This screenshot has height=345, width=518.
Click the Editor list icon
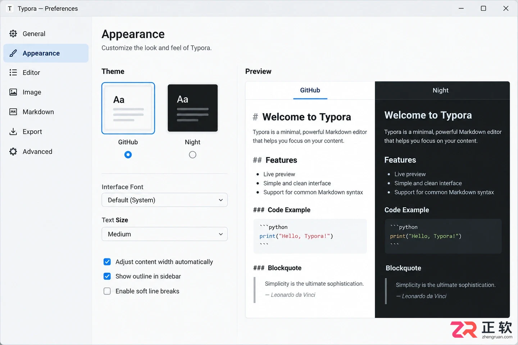13,73
